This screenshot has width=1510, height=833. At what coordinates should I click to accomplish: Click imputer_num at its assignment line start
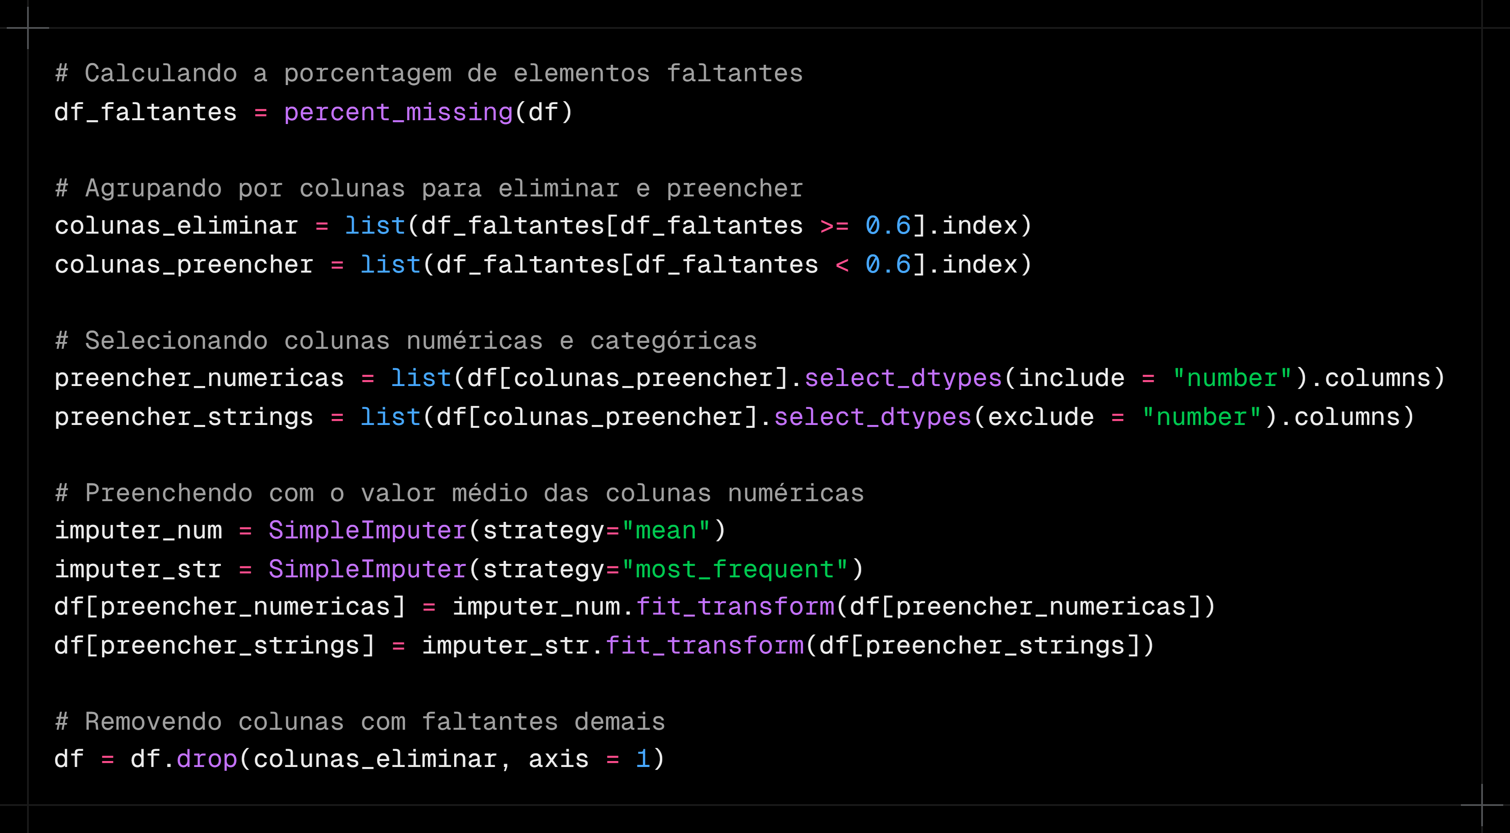[x=138, y=530]
